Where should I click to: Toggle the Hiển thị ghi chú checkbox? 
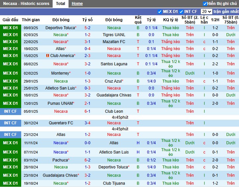click(205, 4)
